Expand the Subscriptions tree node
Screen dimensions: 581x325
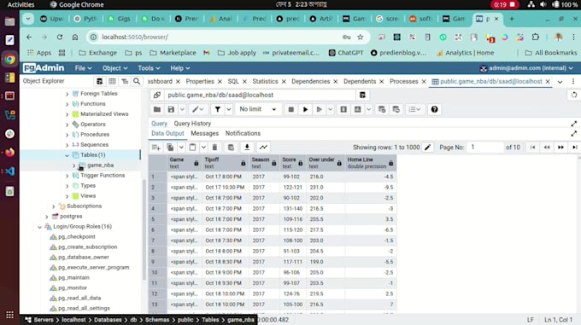[53, 206]
